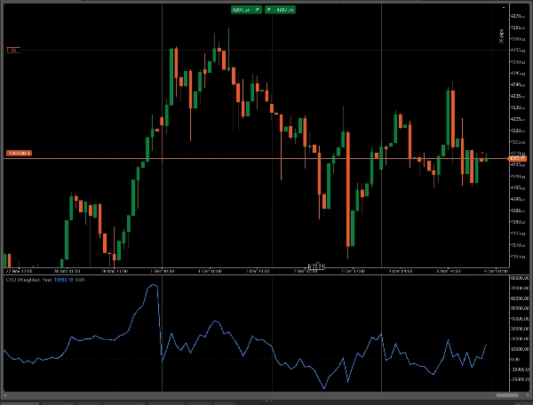The height and width of the screenshot is (405, 533).
Task: Click the right green price badge at top
Action: (x=281, y=9)
